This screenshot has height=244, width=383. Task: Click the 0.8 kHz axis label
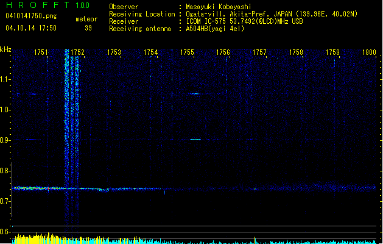(5, 171)
